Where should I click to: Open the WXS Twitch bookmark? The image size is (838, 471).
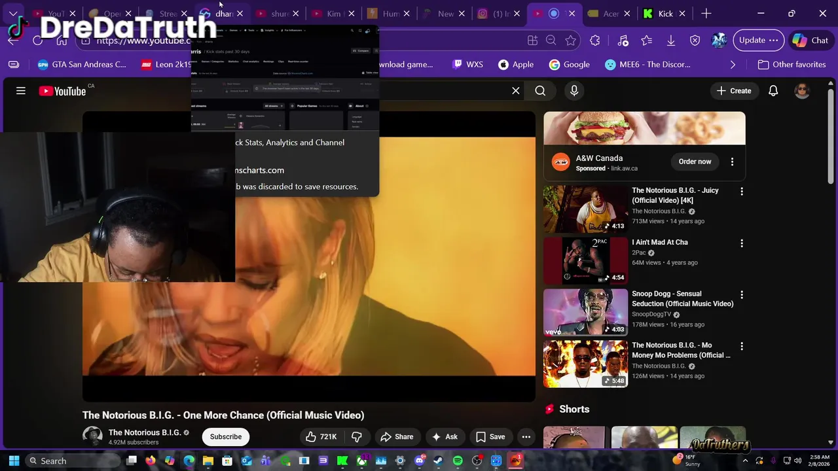[467, 64]
